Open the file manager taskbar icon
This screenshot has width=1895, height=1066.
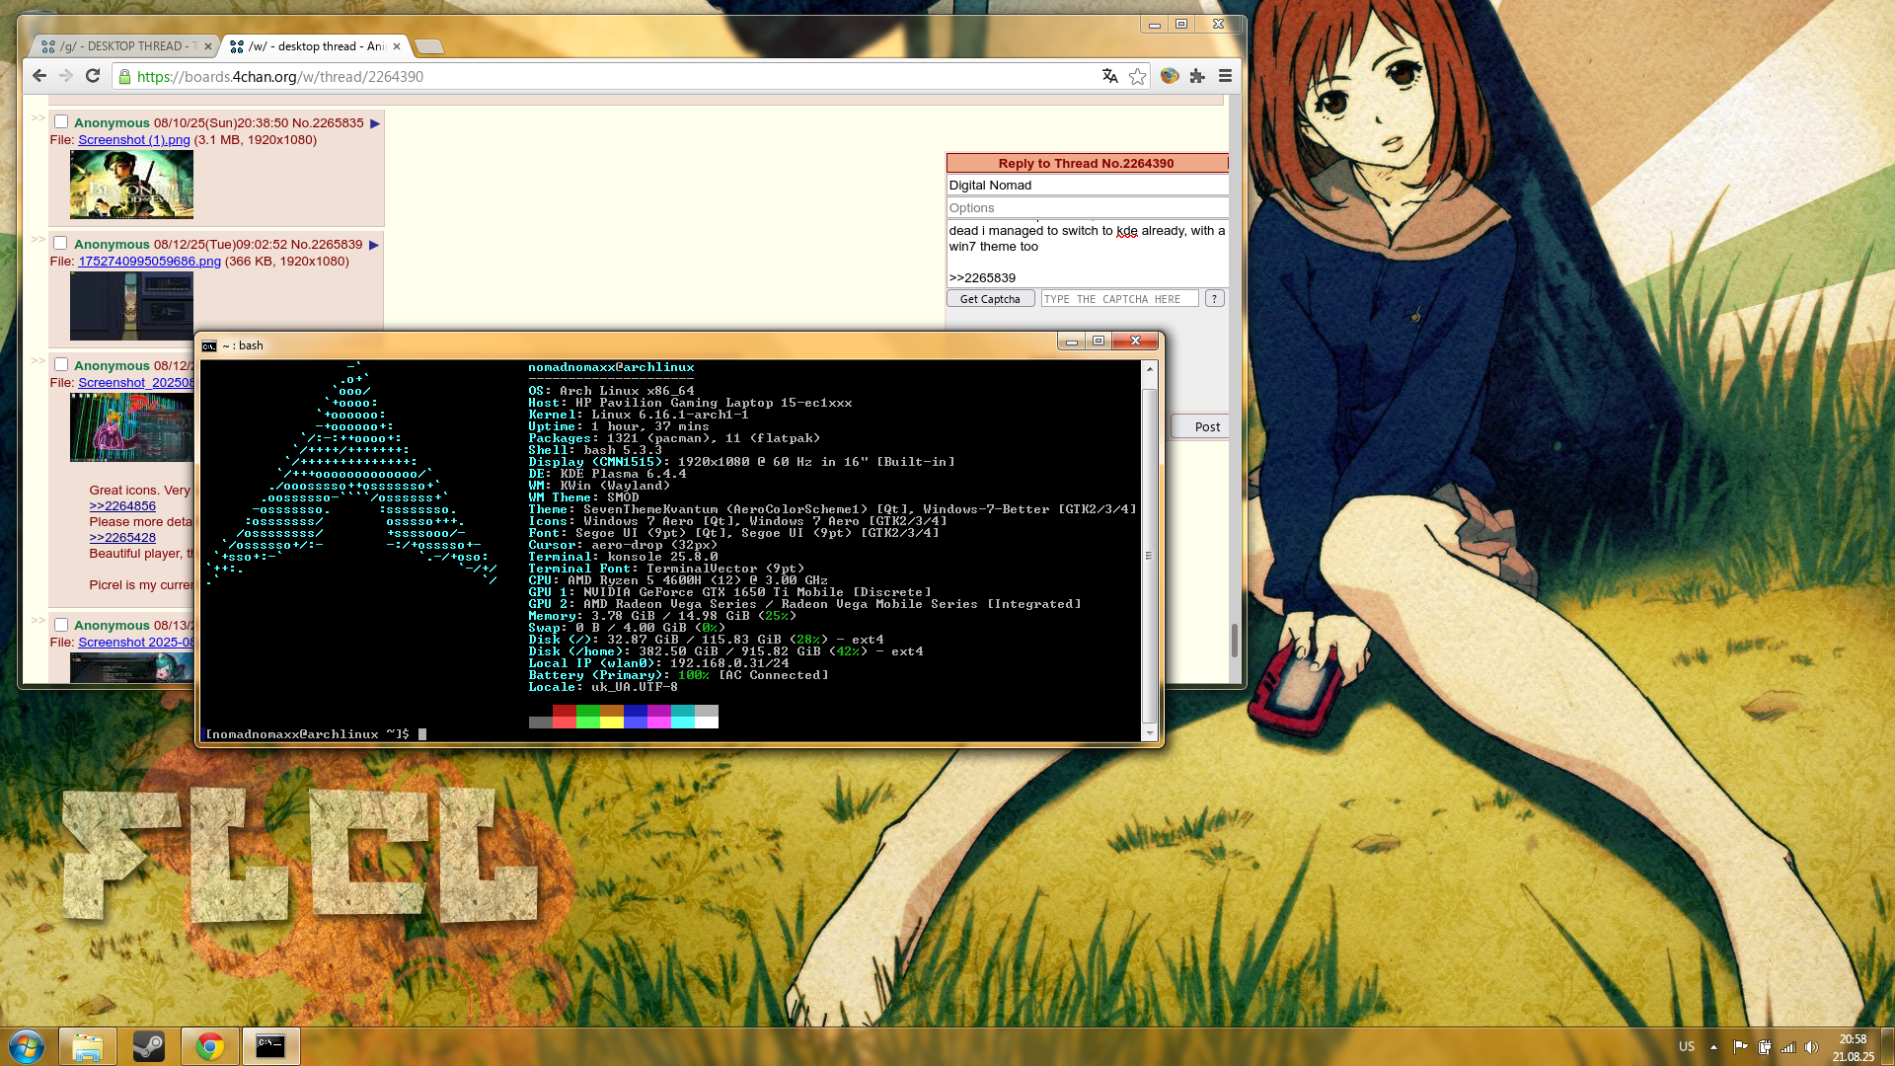click(88, 1046)
